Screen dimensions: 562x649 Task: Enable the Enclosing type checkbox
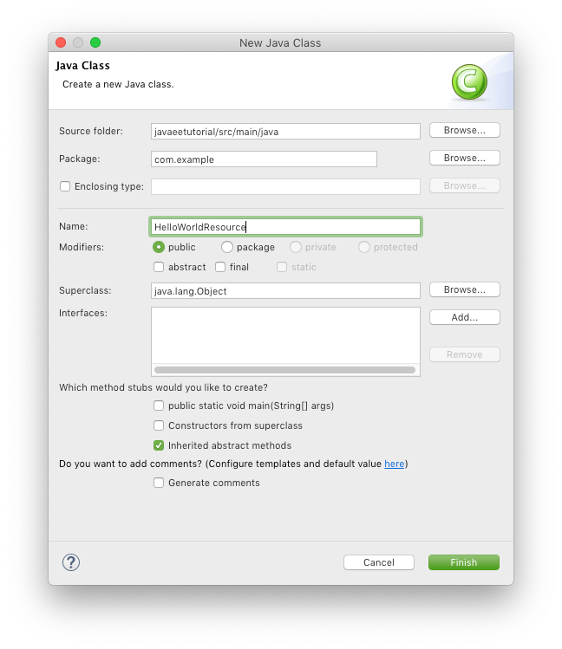click(x=65, y=186)
